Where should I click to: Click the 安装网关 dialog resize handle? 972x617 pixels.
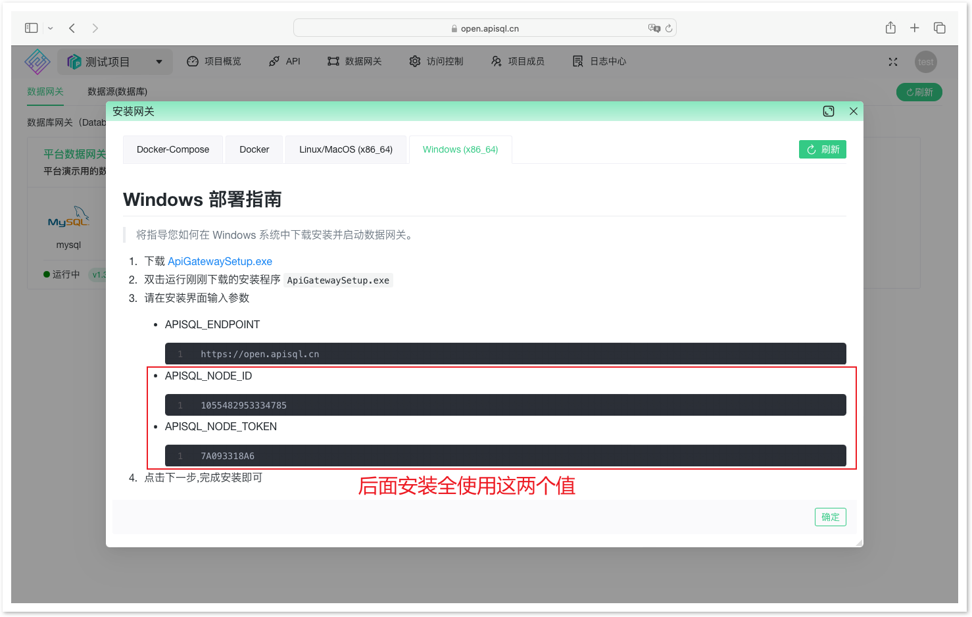pos(859,543)
